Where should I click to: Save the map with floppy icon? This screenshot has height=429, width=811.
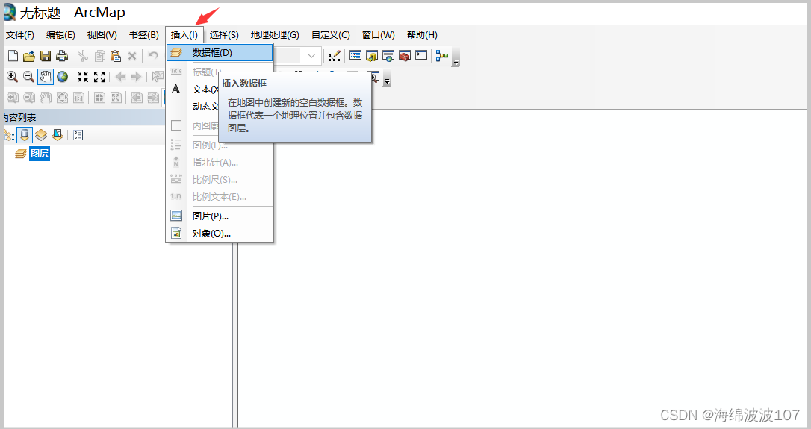click(46, 56)
